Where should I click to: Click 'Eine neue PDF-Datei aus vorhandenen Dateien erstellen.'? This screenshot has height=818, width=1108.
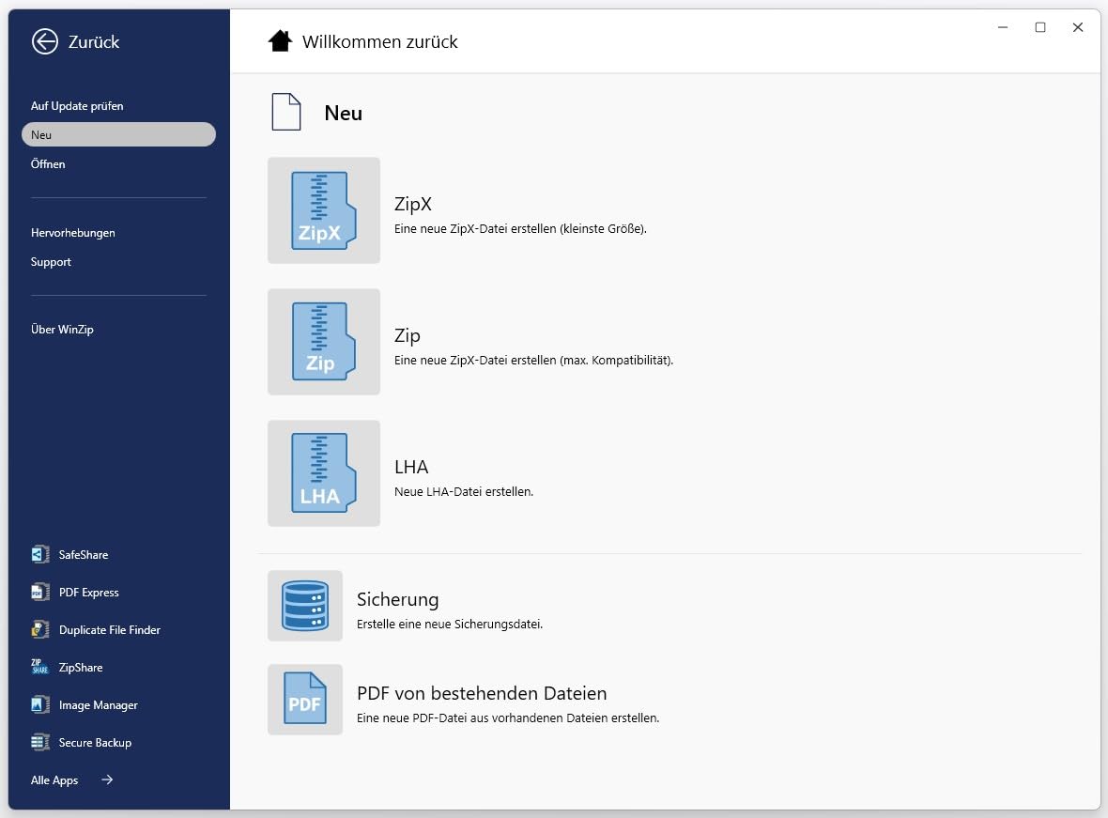[508, 718]
